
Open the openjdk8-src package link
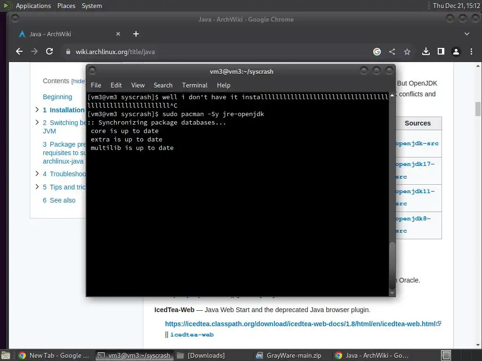pos(413,225)
